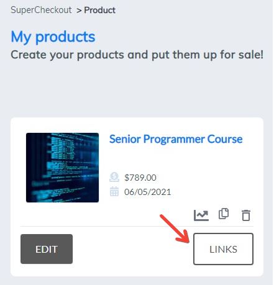Image resolution: width=274 pixels, height=285 pixels.
Task: Click the divider line above EDIT button
Action: (137, 226)
